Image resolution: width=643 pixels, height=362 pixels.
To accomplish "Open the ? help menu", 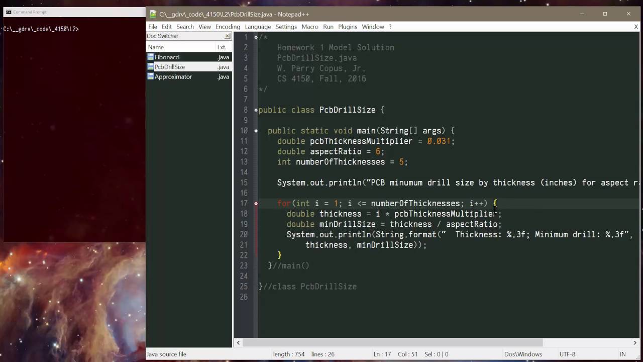I will [390, 27].
